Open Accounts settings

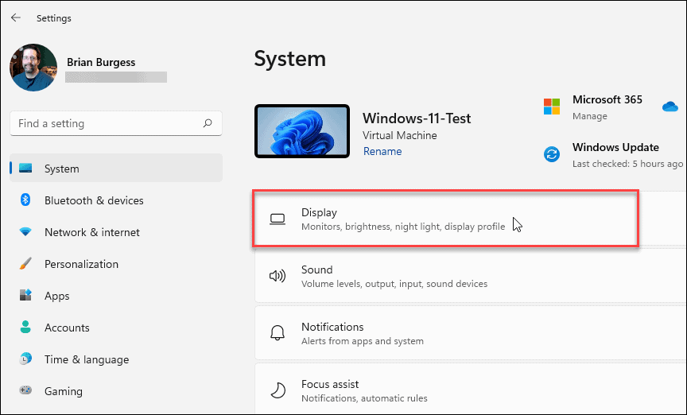click(x=116, y=328)
